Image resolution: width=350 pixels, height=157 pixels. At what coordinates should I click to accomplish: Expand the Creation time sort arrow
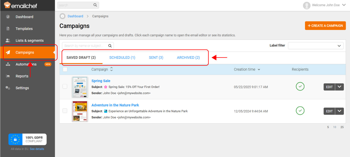point(259,70)
